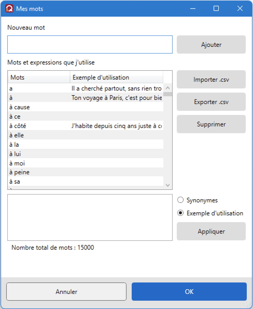
Task: Click the example text area below the list
Action: pyautogui.click(x=90, y=217)
